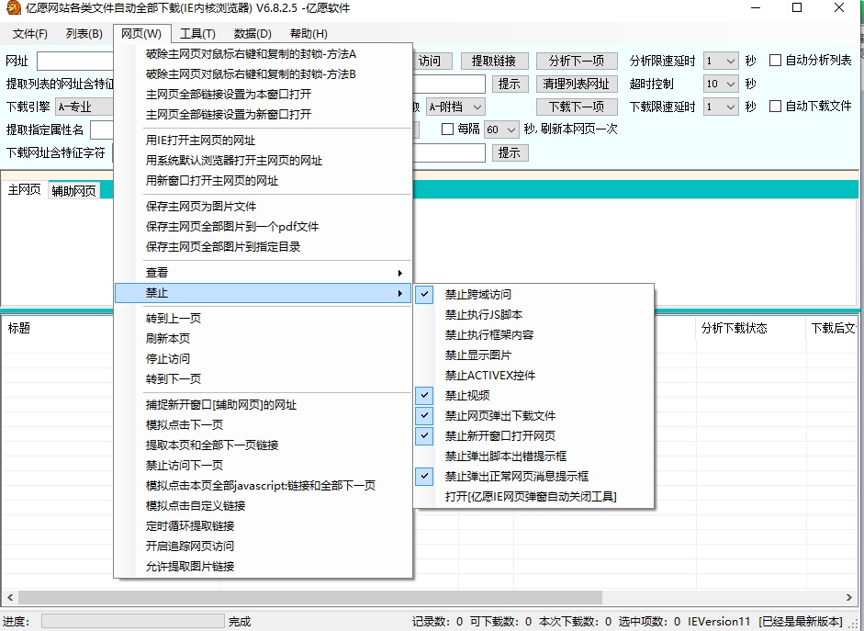
Task: Click 提示 button below the A-附档 dropdown
Action: pos(510,152)
